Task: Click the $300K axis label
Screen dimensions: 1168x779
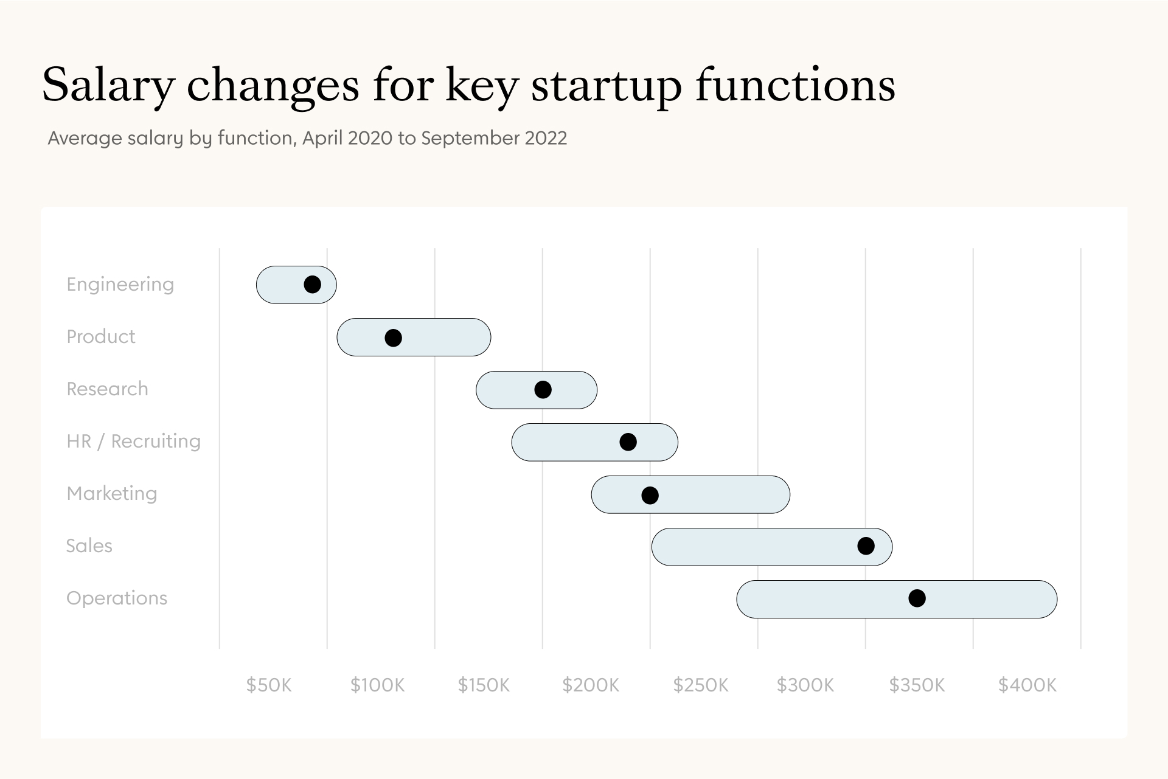Action: pos(805,685)
